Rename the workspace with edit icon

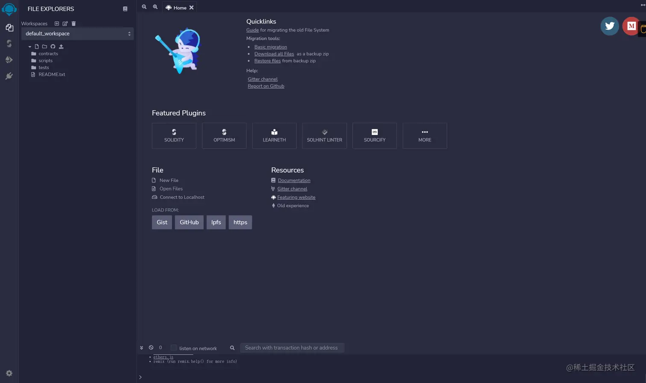[65, 23]
